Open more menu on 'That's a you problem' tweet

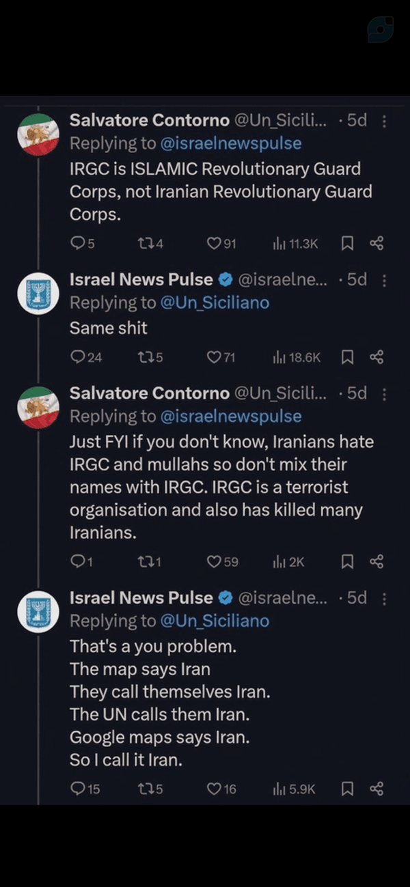tap(384, 599)
